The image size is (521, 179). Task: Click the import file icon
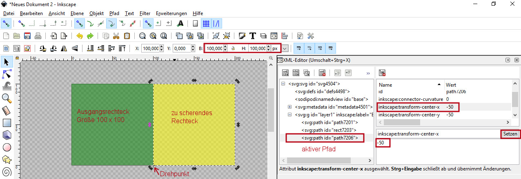pyautogui.click(x=53, y=36)
